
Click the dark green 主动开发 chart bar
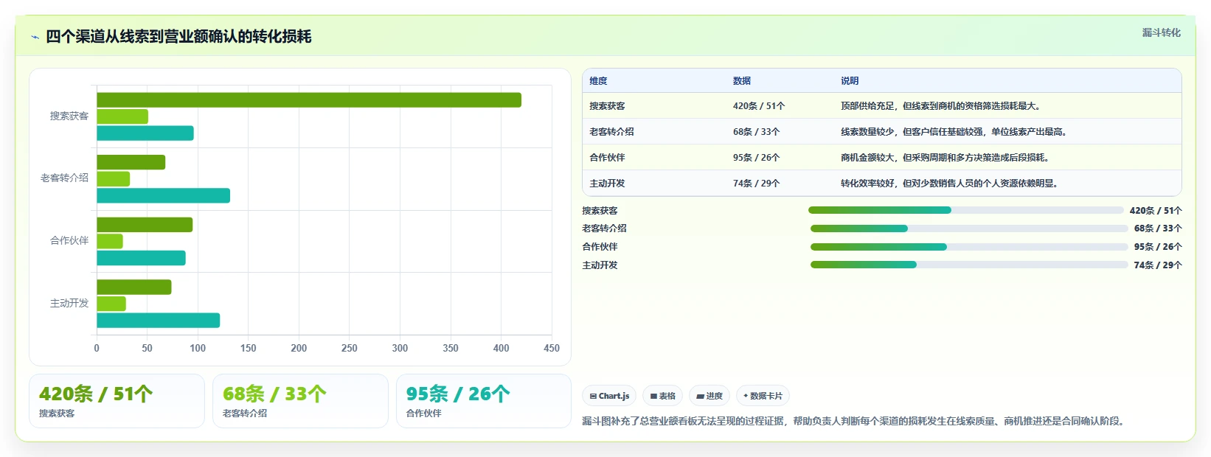coord(134,287)
